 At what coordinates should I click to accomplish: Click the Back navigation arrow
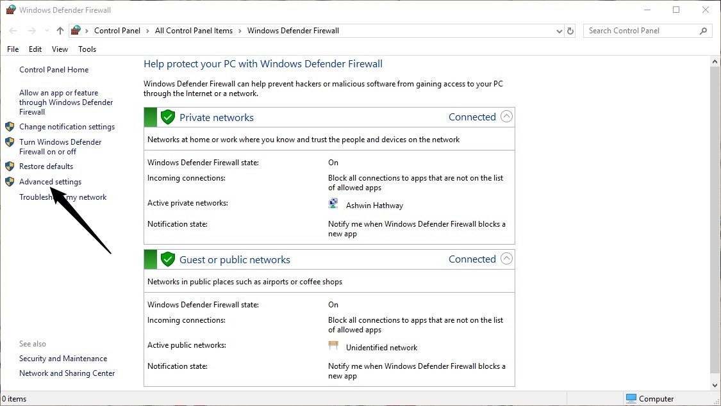point(13,31)
